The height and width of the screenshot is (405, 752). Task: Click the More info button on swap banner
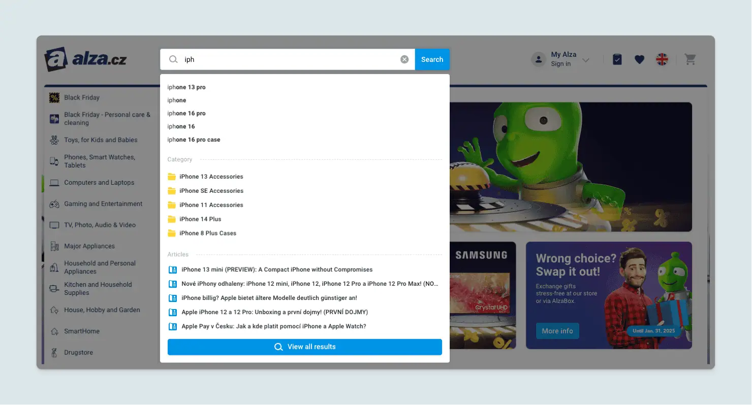[x=557, y=331]
